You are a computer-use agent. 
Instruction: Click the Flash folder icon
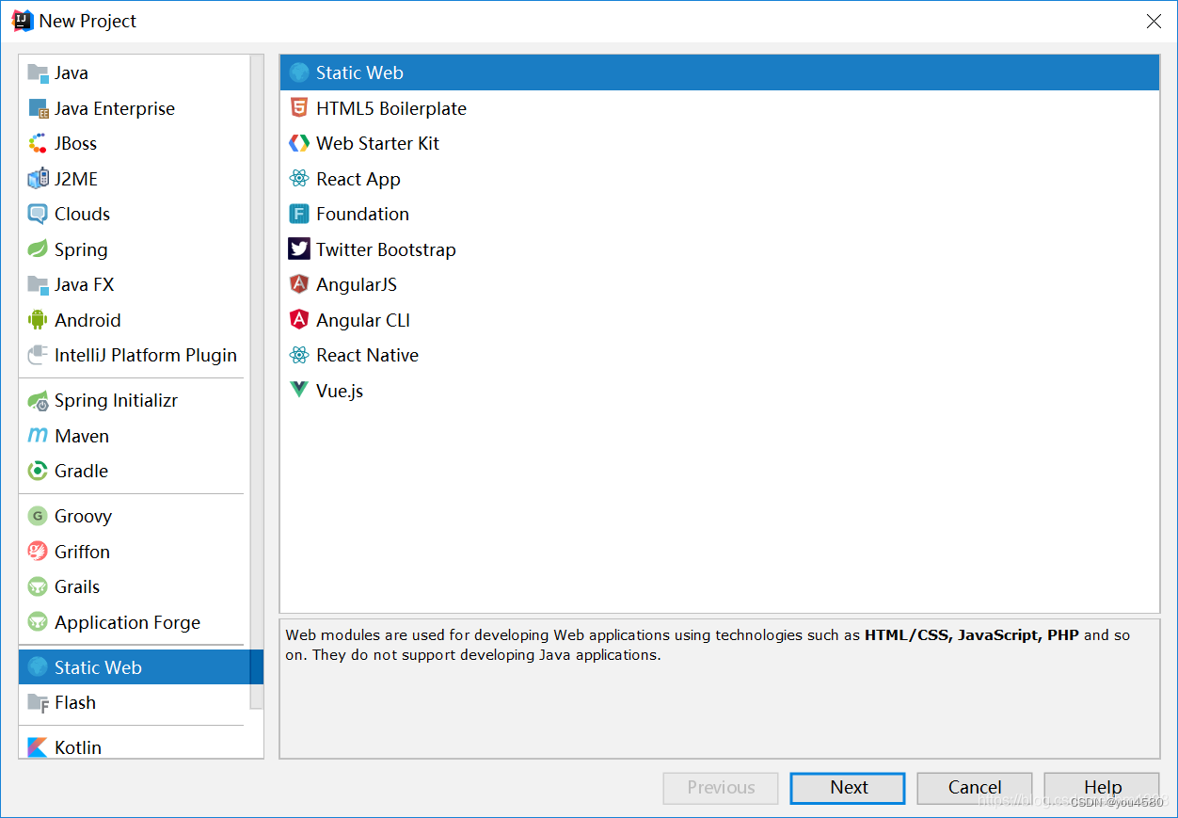tap(38, 702)
